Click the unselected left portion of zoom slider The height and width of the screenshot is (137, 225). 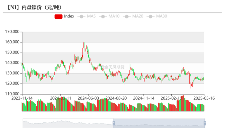coord(68,123)
